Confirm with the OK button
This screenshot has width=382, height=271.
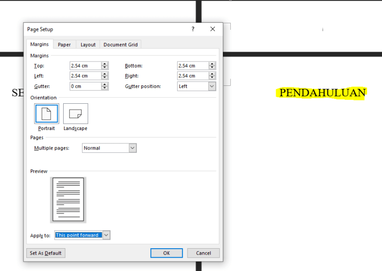coord(167,253)
